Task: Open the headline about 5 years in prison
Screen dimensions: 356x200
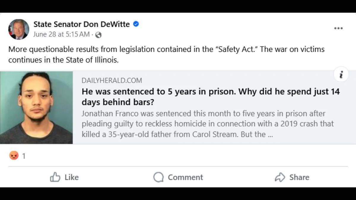Action: (x=211, y=97)
